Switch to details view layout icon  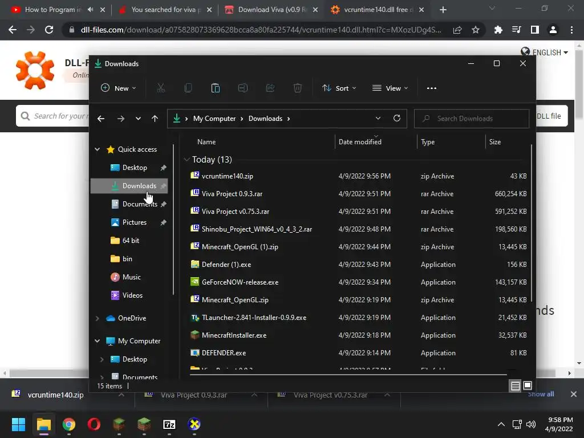tap(515, 386)
